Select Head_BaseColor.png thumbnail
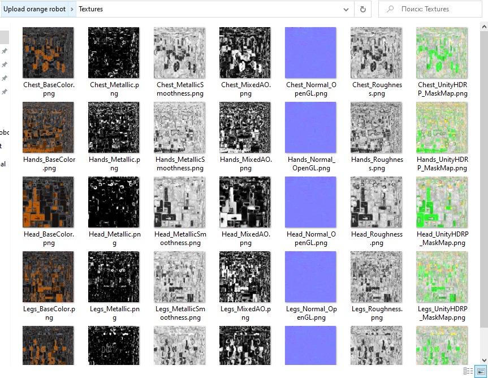Image resolution: width=488 pixels, height=378 pixels. [48, 202]
